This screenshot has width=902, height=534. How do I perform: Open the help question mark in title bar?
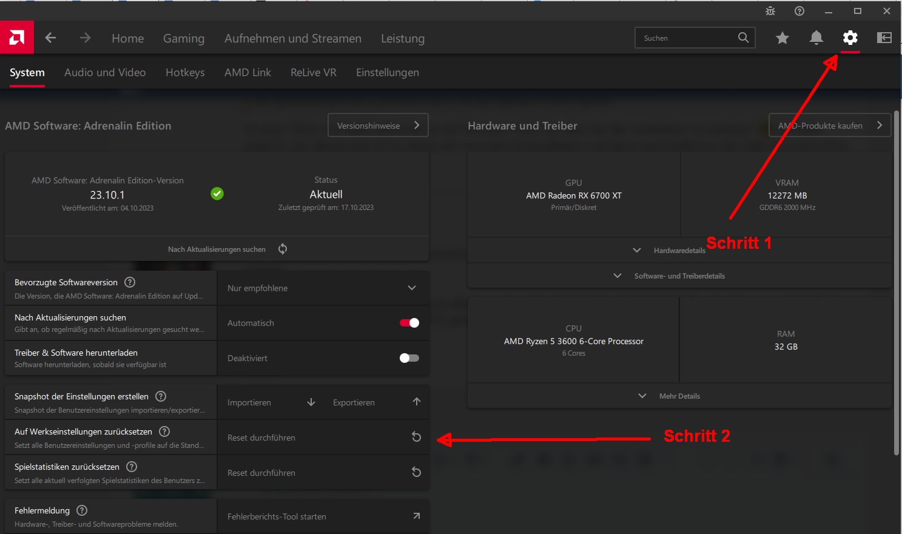pyautogui.click(x=799, y=11)
